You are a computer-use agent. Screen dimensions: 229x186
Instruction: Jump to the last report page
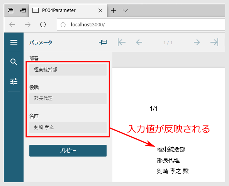(214, 42)
